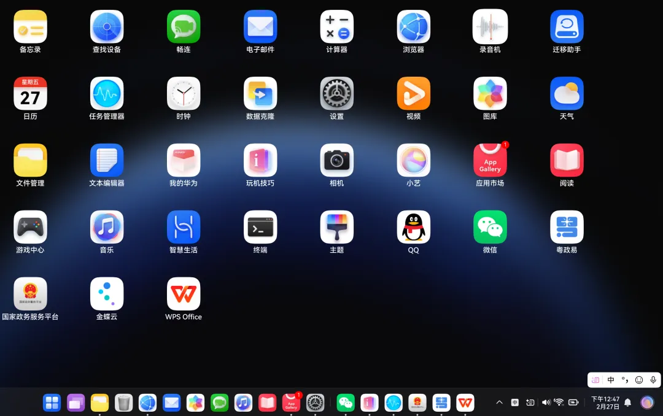The width and height of the screenshot is (663, 416).
Task: Launch the 录音机 recorder app
Action: coord(490,26)
